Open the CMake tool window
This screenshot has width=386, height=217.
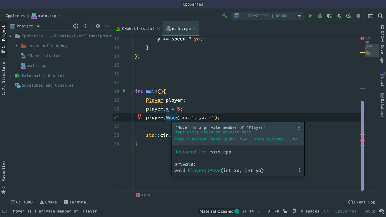(x=48, y=202)
